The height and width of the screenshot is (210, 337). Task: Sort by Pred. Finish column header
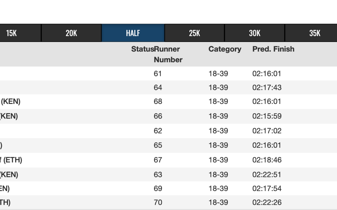tap(273, 49)
